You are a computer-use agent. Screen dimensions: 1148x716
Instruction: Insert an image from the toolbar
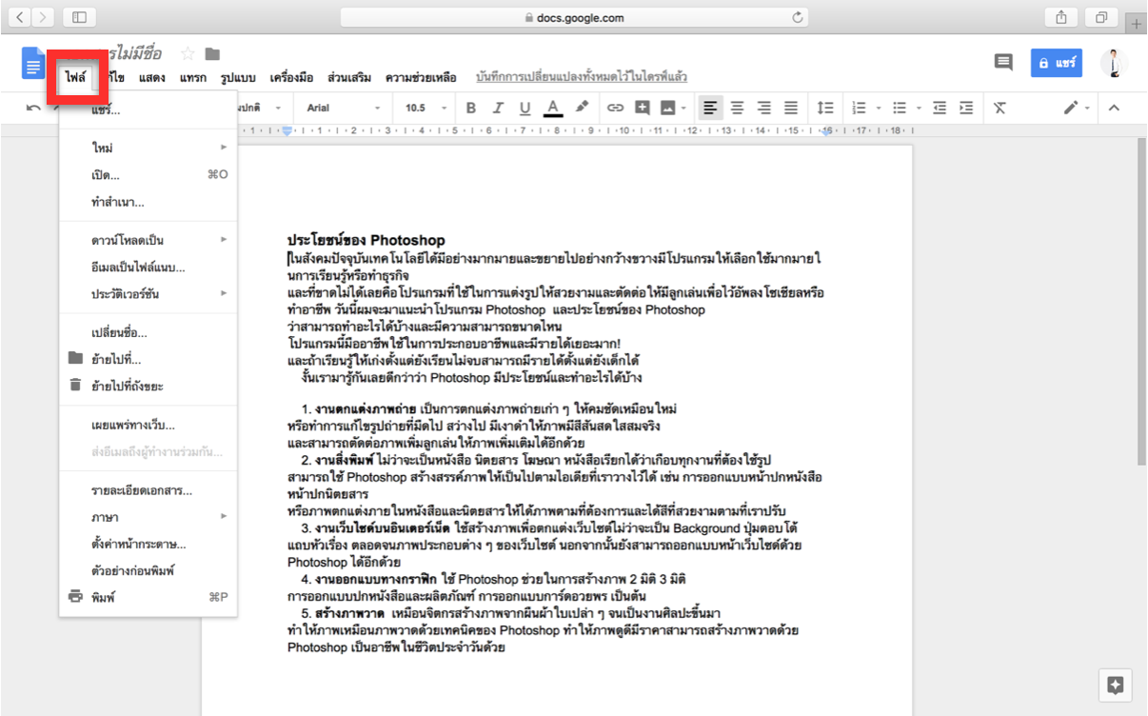(667, 108)
